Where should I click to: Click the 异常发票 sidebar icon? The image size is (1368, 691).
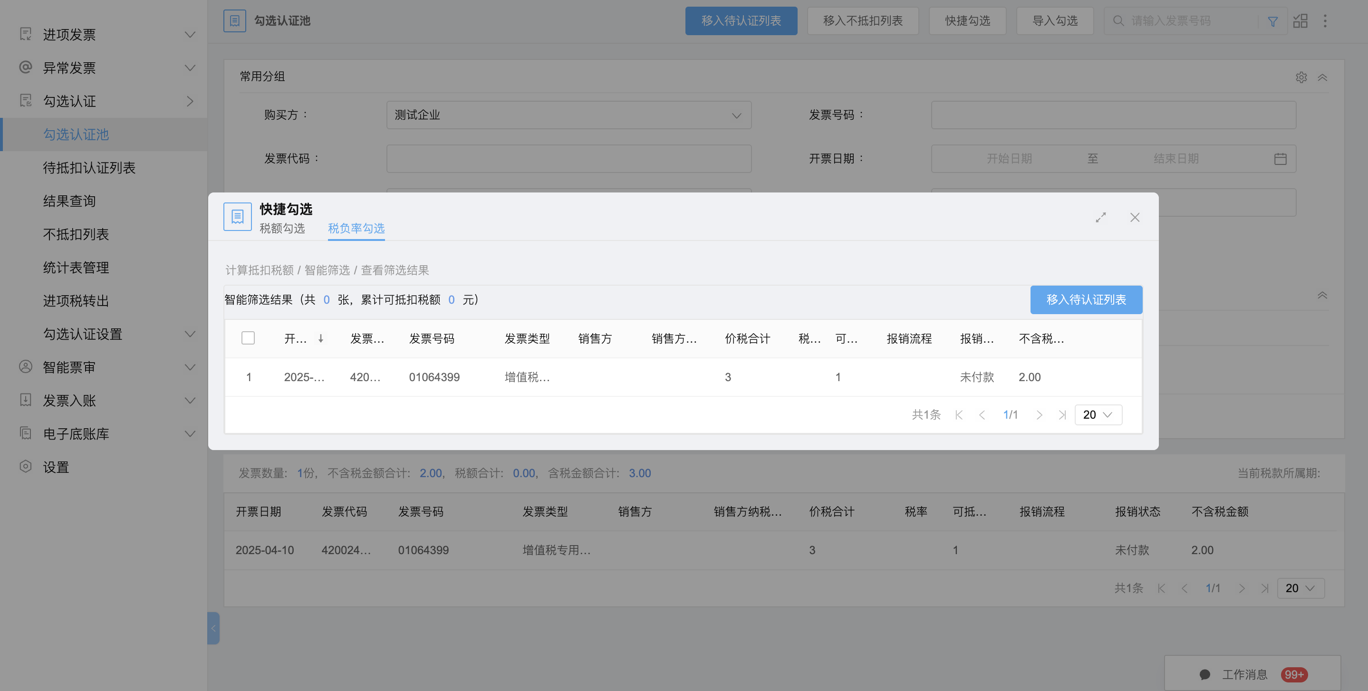coord(26,67)
